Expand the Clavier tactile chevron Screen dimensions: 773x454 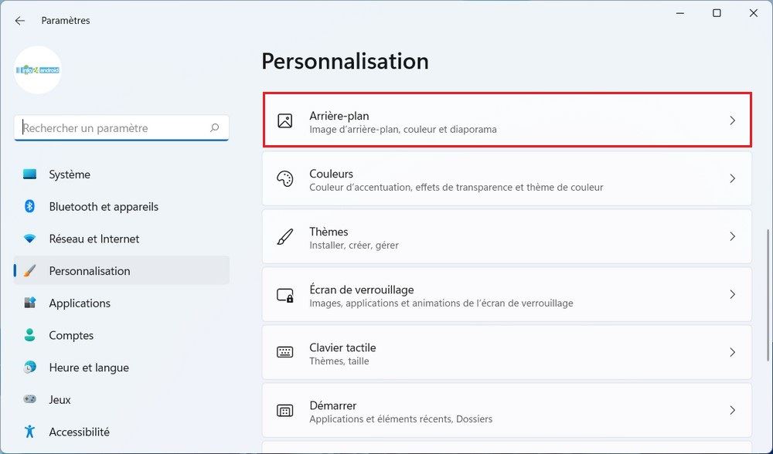733,353
